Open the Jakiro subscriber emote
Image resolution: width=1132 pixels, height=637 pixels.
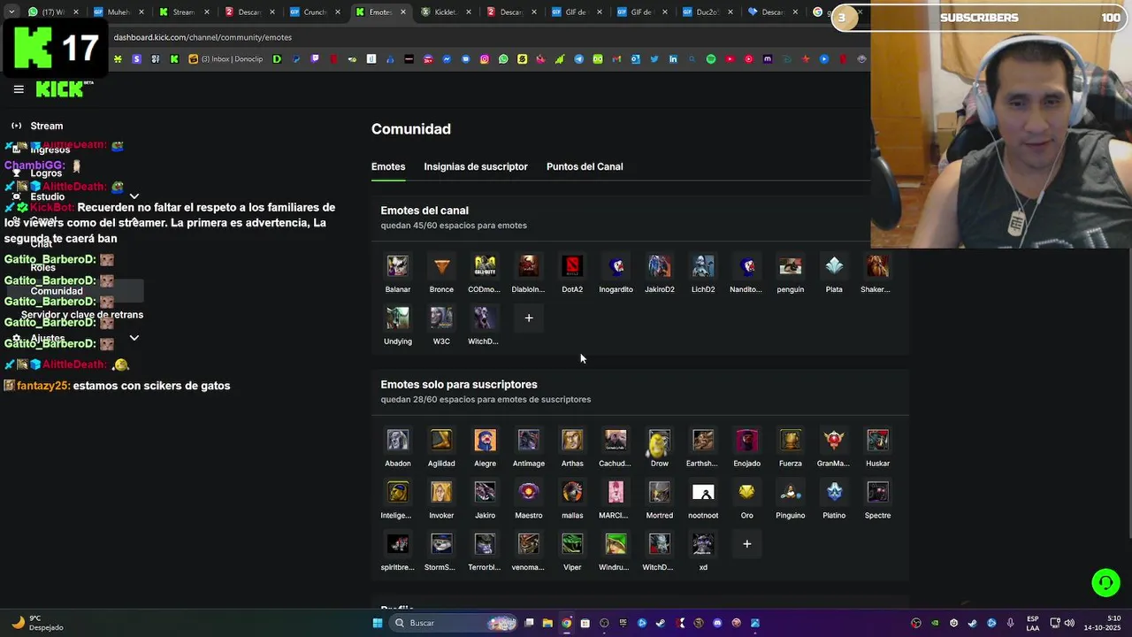pos(485,492)
